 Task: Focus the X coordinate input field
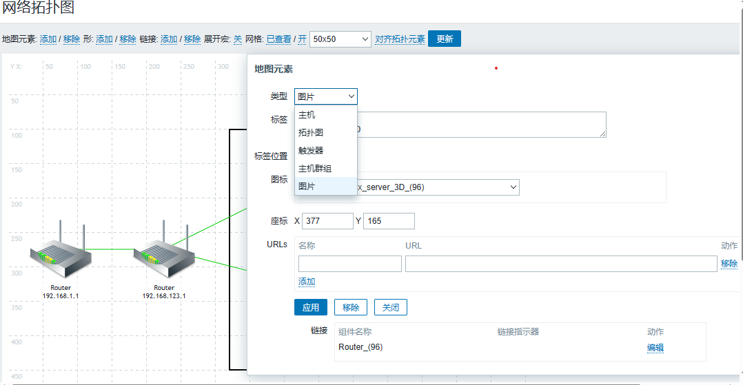coord(327,221)
